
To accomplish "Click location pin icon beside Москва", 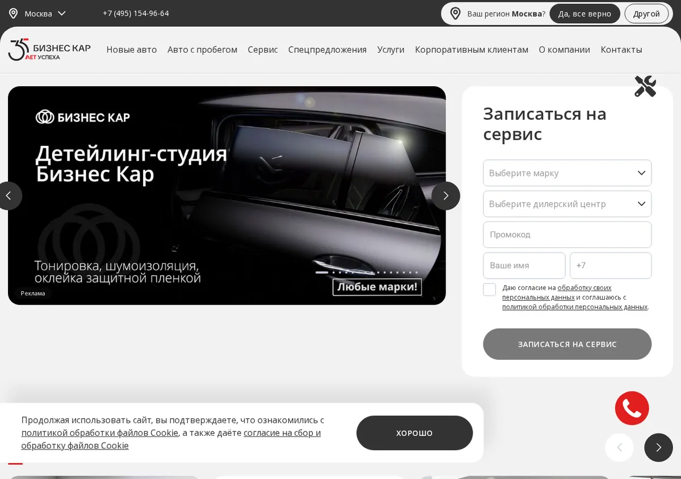I will click(13, 14).
